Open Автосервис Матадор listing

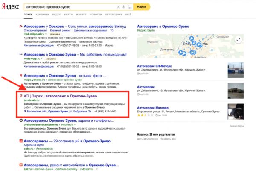pos(153,108)
